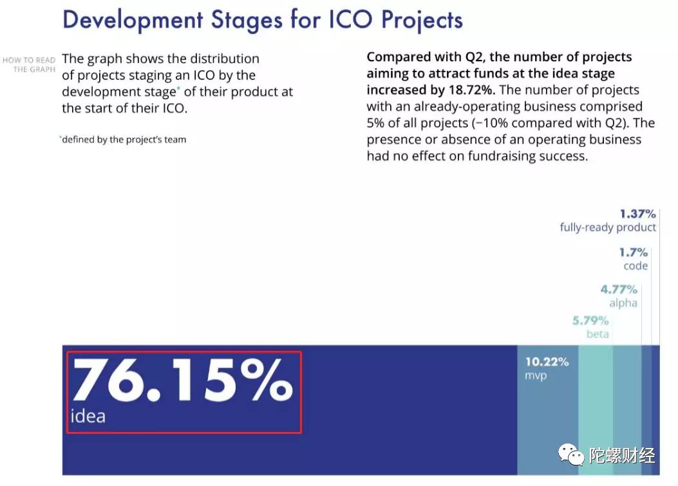This screenshot has height=486, width=678.
Task: Click the 76.15% idea highlighted box
Action: pos(184,392)
